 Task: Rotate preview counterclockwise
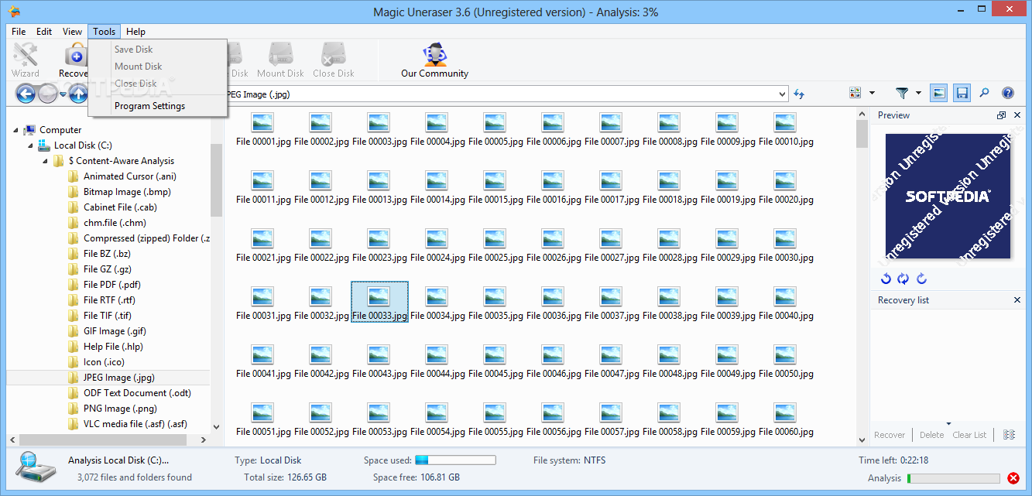tap(886, 279)
